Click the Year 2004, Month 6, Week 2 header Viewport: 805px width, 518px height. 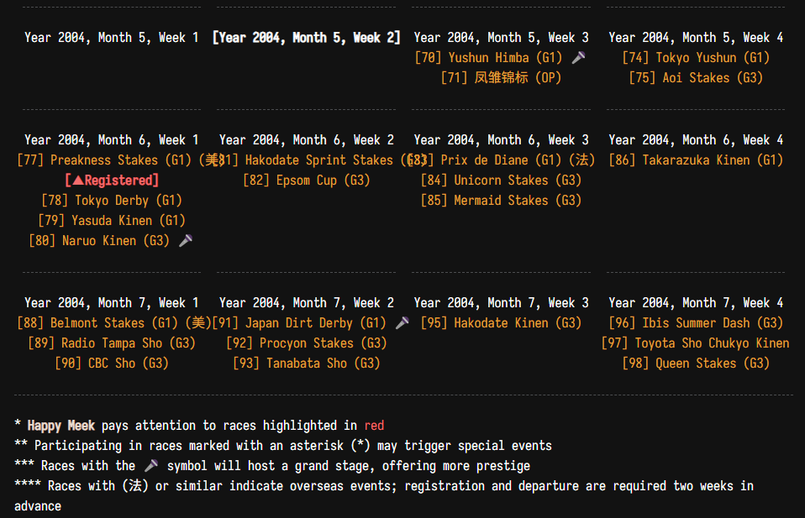pos(307,140)
